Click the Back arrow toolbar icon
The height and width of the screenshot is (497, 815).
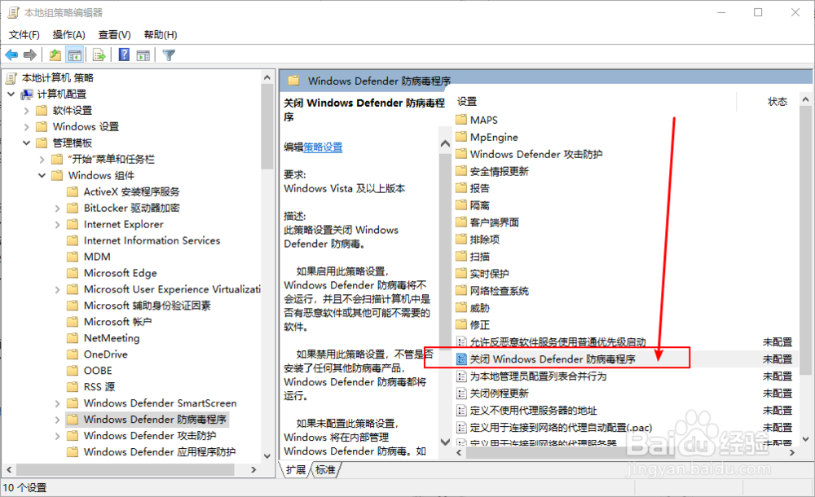[11, 55]
